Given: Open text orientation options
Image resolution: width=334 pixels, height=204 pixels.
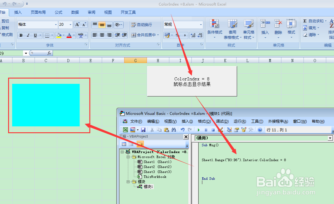Looking at the screenshot, I should coord(119,25).
